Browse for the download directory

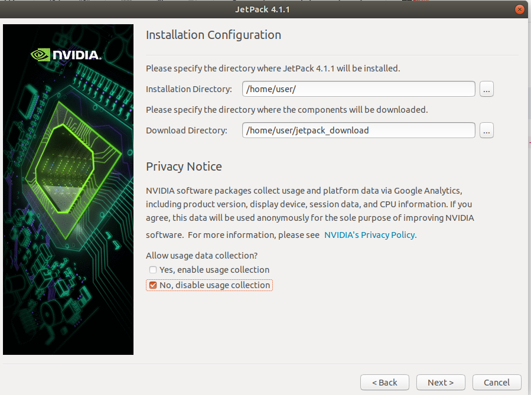pyautogui.click(x=487, y=130)
